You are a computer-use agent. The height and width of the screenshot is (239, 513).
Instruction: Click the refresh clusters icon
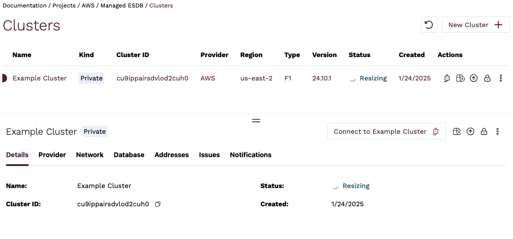click(x=429, y=25)
